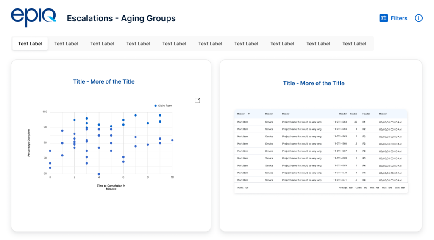
Task: Click the sort arrow beside first Header
Action: click(249, 114)
